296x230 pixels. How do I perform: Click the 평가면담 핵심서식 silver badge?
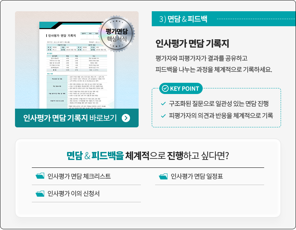pos(117,34)
